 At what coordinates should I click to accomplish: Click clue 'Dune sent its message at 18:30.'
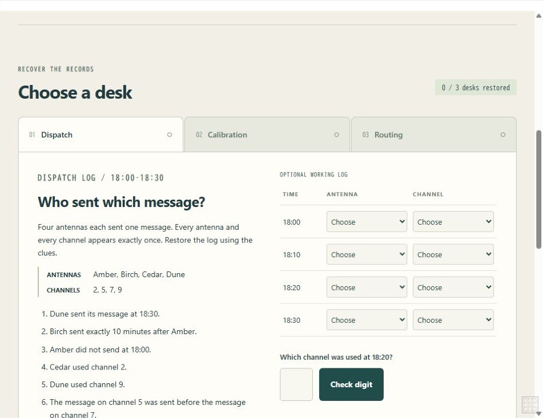click(x=104, y=314)
